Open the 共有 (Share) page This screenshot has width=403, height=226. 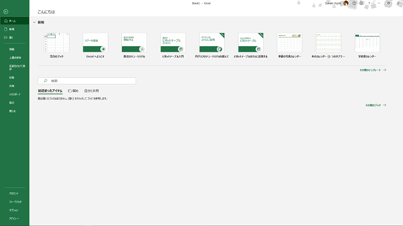point(15,86)
